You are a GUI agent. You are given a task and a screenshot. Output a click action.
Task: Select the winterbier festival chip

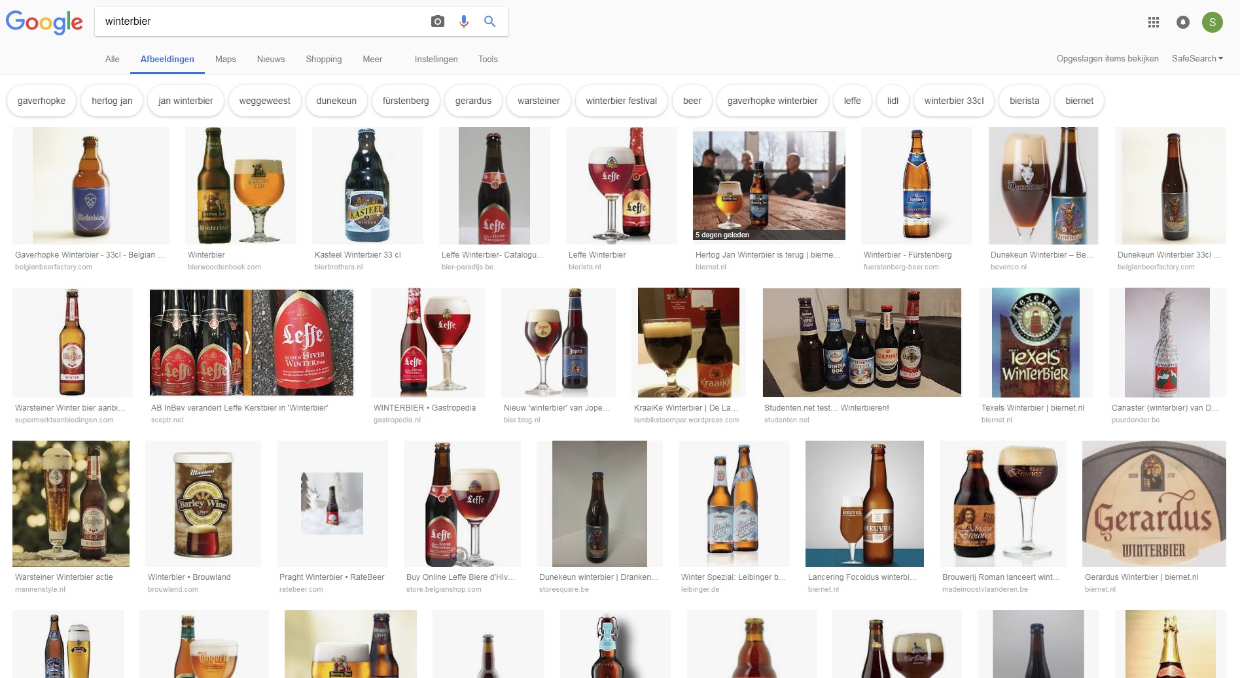622,101
